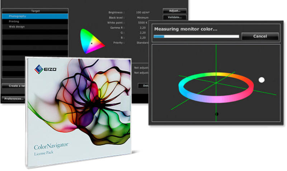This screenshot has width=287, height=171.
Task: Click the Create a new target button
Action: point(14,86)
